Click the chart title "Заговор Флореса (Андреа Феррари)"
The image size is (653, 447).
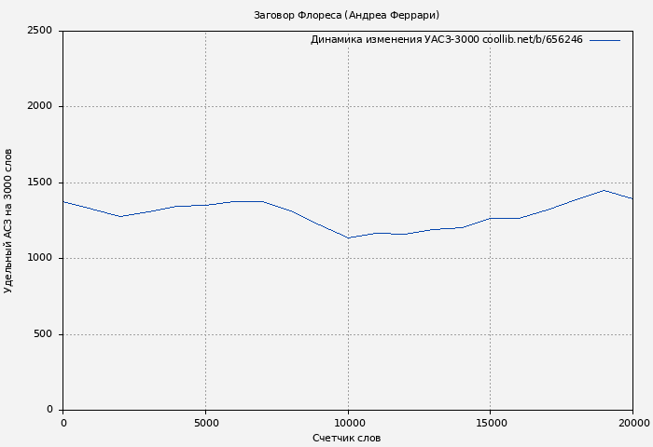point(346,15)
